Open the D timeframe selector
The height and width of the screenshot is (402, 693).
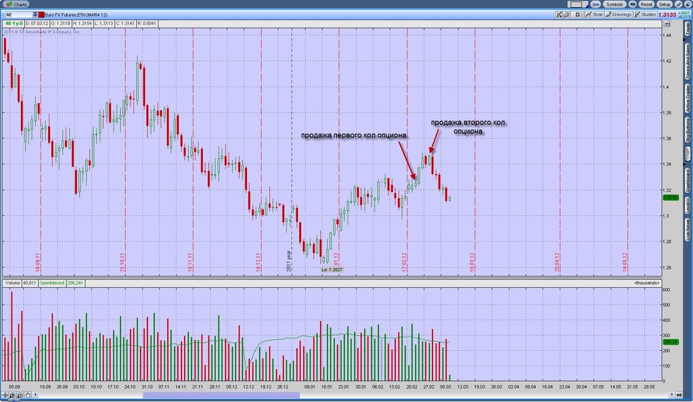(x=577, y=15)
